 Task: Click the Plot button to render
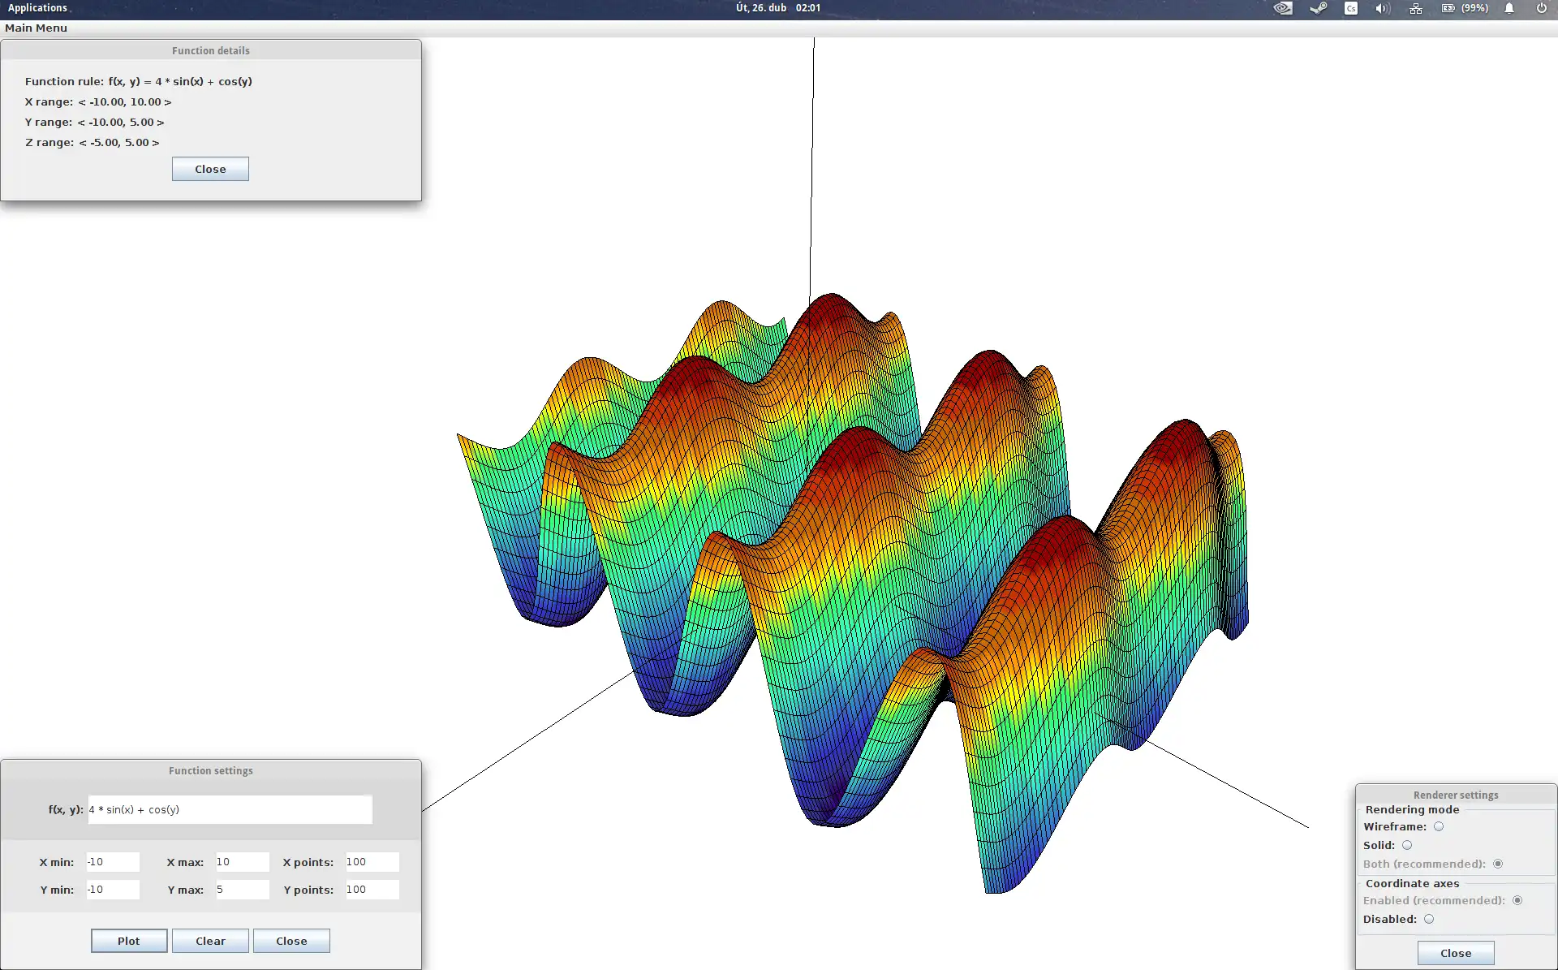(x=128, y=940)
